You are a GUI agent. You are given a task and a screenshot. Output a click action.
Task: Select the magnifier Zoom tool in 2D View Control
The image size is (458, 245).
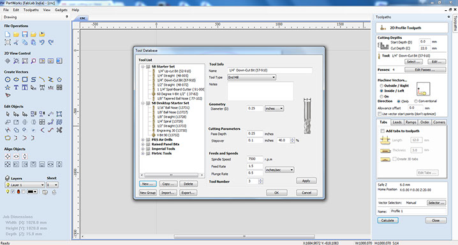tap(16, 61)
